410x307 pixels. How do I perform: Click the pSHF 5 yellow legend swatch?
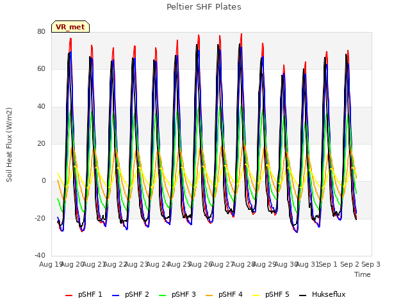click(x=256, y=295)
